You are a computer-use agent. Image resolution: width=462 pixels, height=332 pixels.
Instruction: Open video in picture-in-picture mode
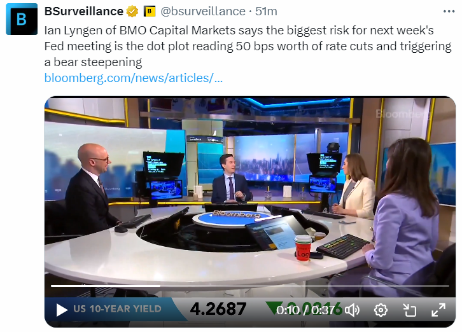(x=410, y=310)
